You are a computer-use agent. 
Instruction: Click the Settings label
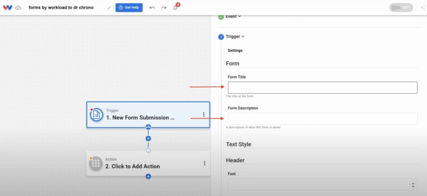point(235,50)
